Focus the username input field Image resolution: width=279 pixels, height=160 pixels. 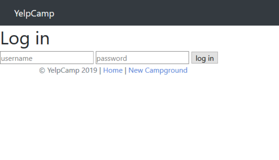(47, 58)
